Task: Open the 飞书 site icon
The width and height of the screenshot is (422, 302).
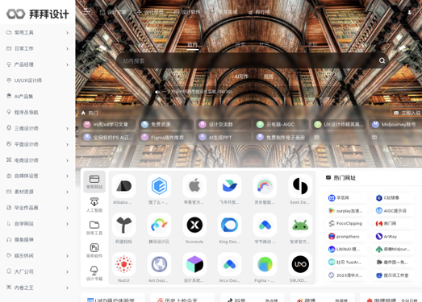Action: point(230,186)
